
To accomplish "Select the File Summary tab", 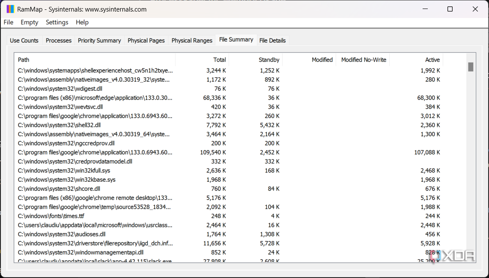I will coord(236,40).
